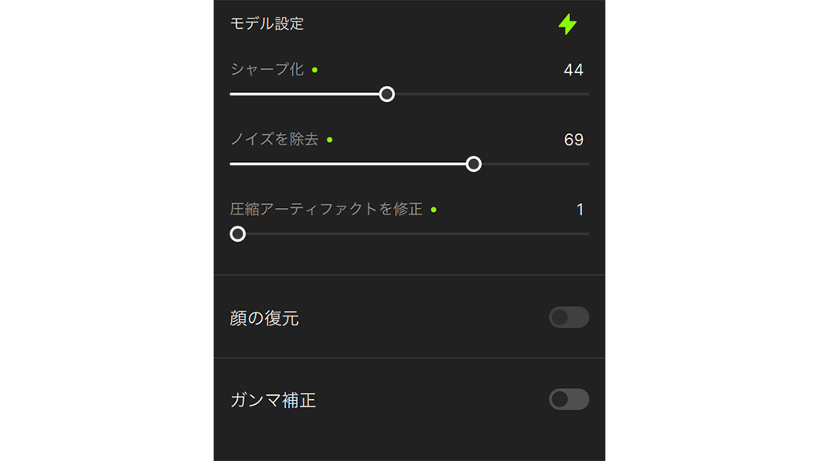Screen dimensions: 819x461
Task: Click the ガンマ補正 label text
Action: (x=273, y=400)
